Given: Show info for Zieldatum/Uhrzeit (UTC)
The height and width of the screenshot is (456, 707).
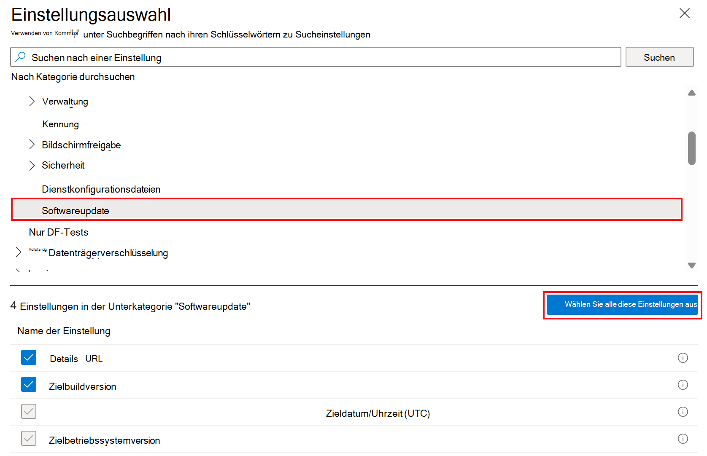Looking at the screenshot, I should pos(683,412).
